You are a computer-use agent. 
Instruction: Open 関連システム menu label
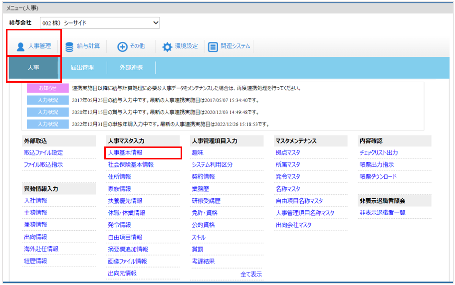235,46
